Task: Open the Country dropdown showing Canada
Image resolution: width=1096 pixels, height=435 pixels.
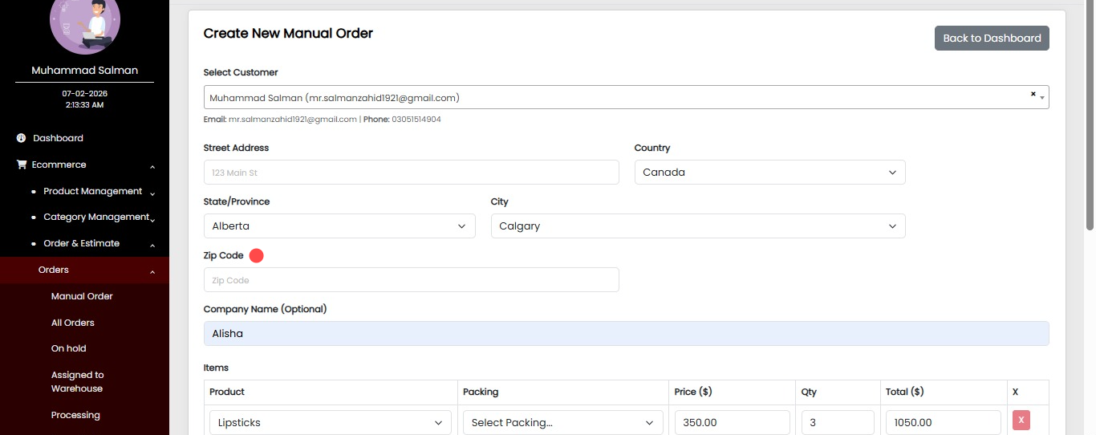Action: [x=769, y=173]
